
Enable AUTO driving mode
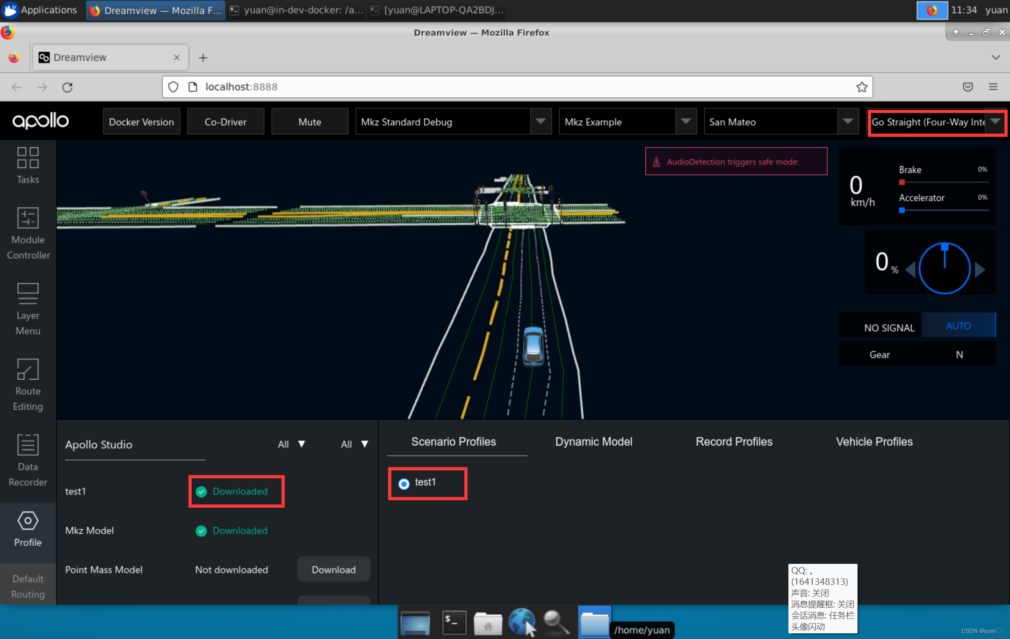[x=959, y=326]
